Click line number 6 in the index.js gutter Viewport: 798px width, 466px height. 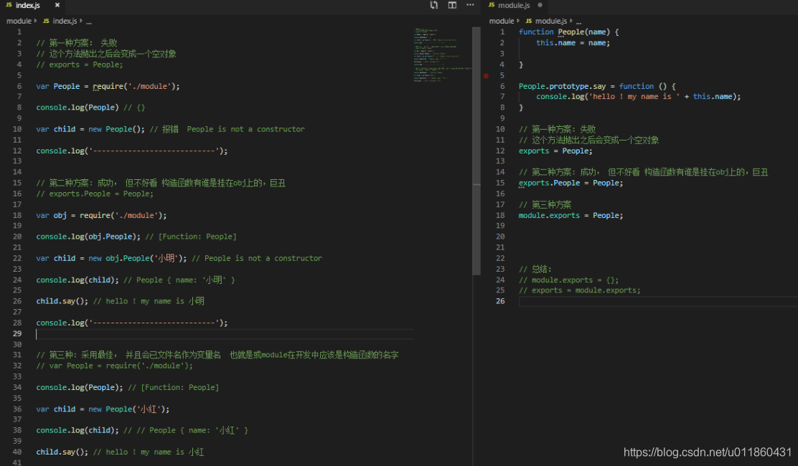pyautogui.click(x=19, y=87)
